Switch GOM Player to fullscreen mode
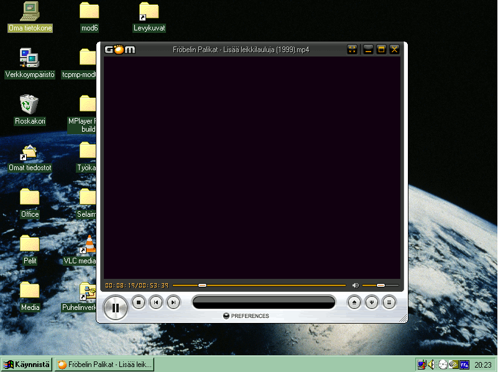Viewport: 498px width, 372px height. tap(353, 50)
